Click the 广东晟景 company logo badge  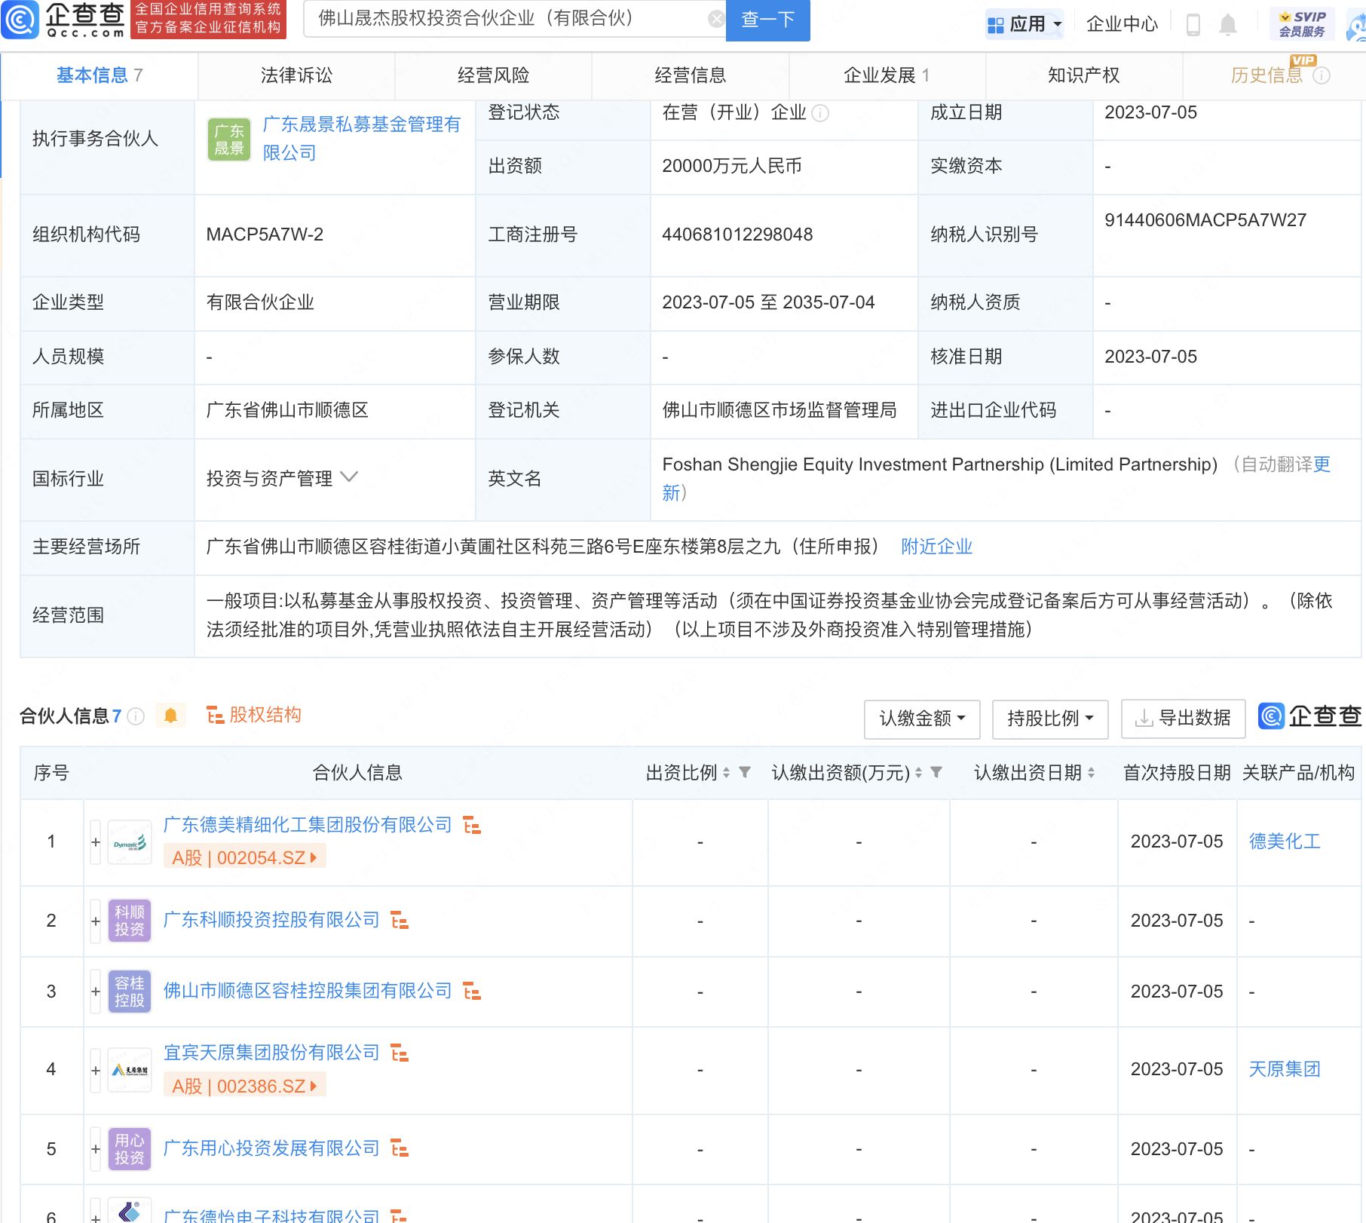(229, 139)
